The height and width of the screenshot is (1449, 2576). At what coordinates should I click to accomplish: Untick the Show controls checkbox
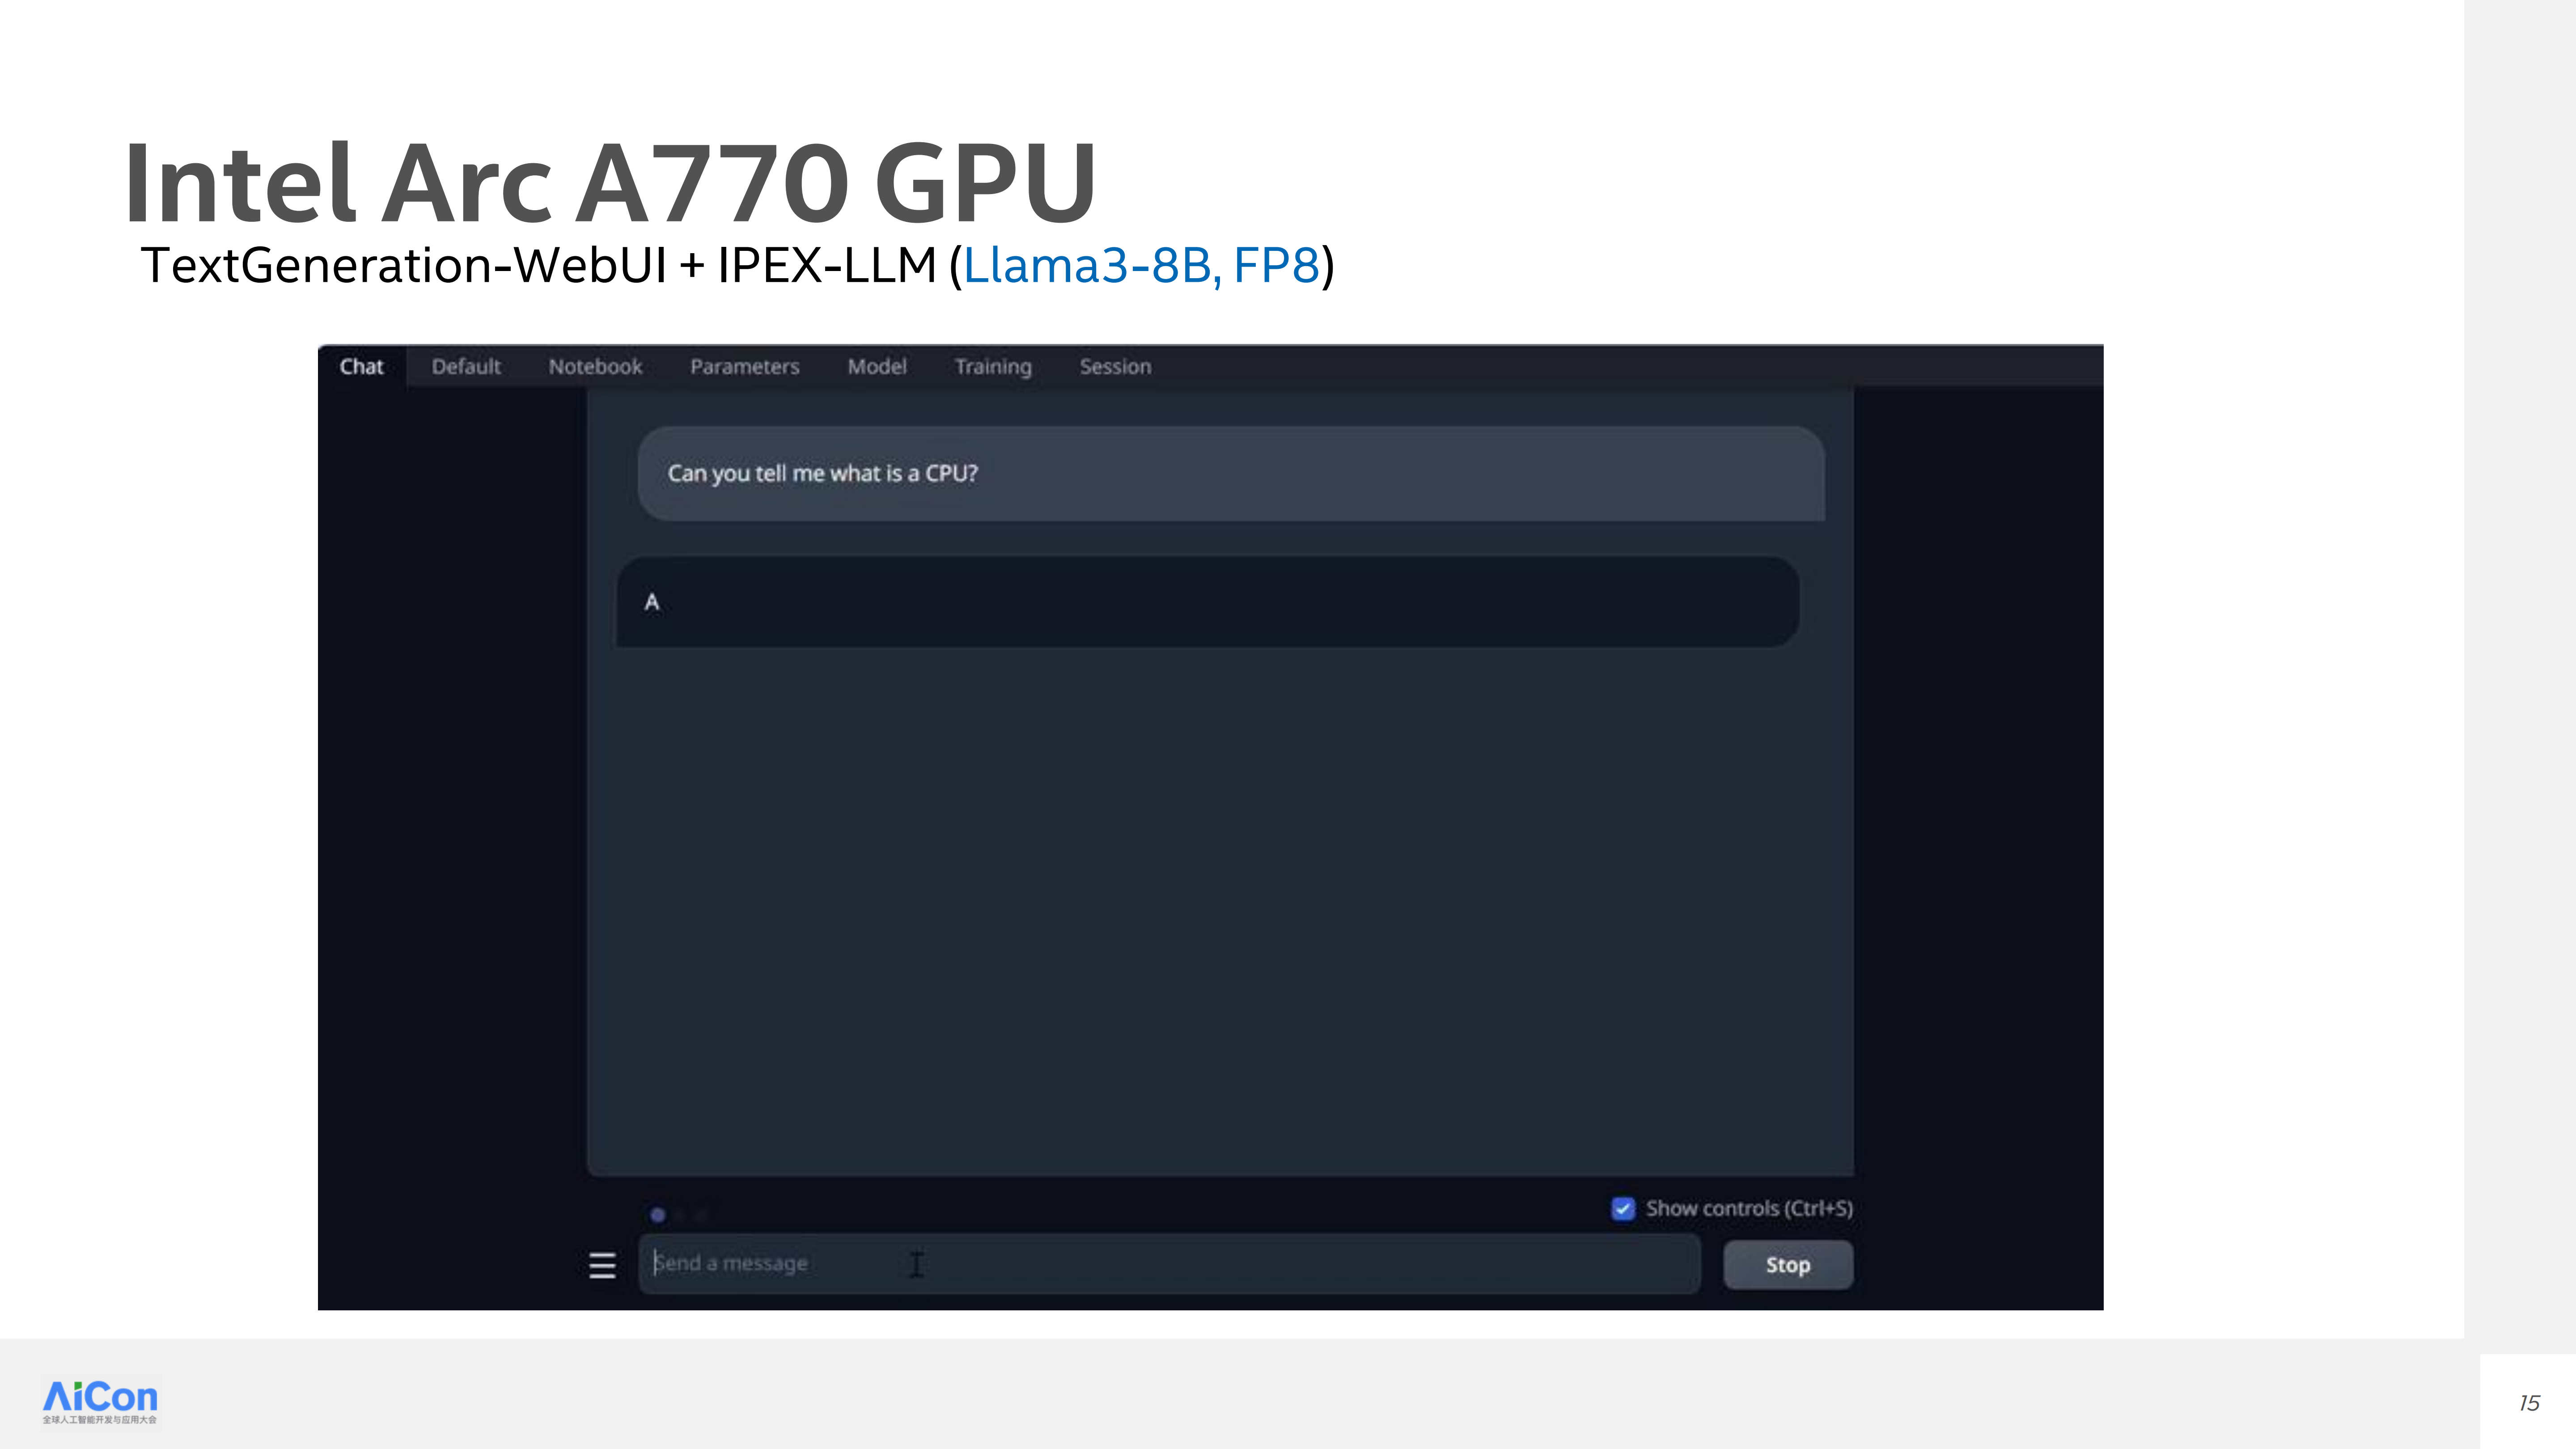click(1623, 1208)
